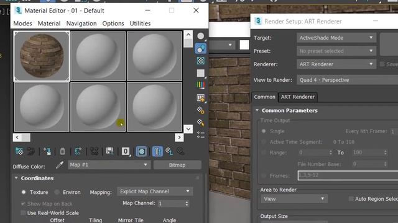Click the Reset Map trash can icon
Image resolution: width=398 pixels, height=223 pixels.
[x=62, y=151]
